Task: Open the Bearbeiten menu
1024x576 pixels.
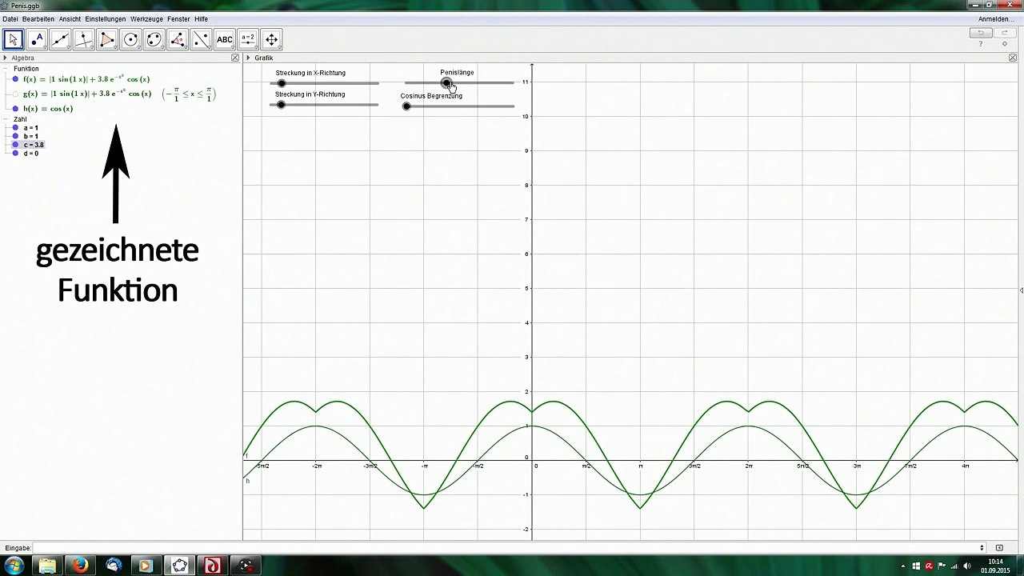Action: click(x=38, y=19)
